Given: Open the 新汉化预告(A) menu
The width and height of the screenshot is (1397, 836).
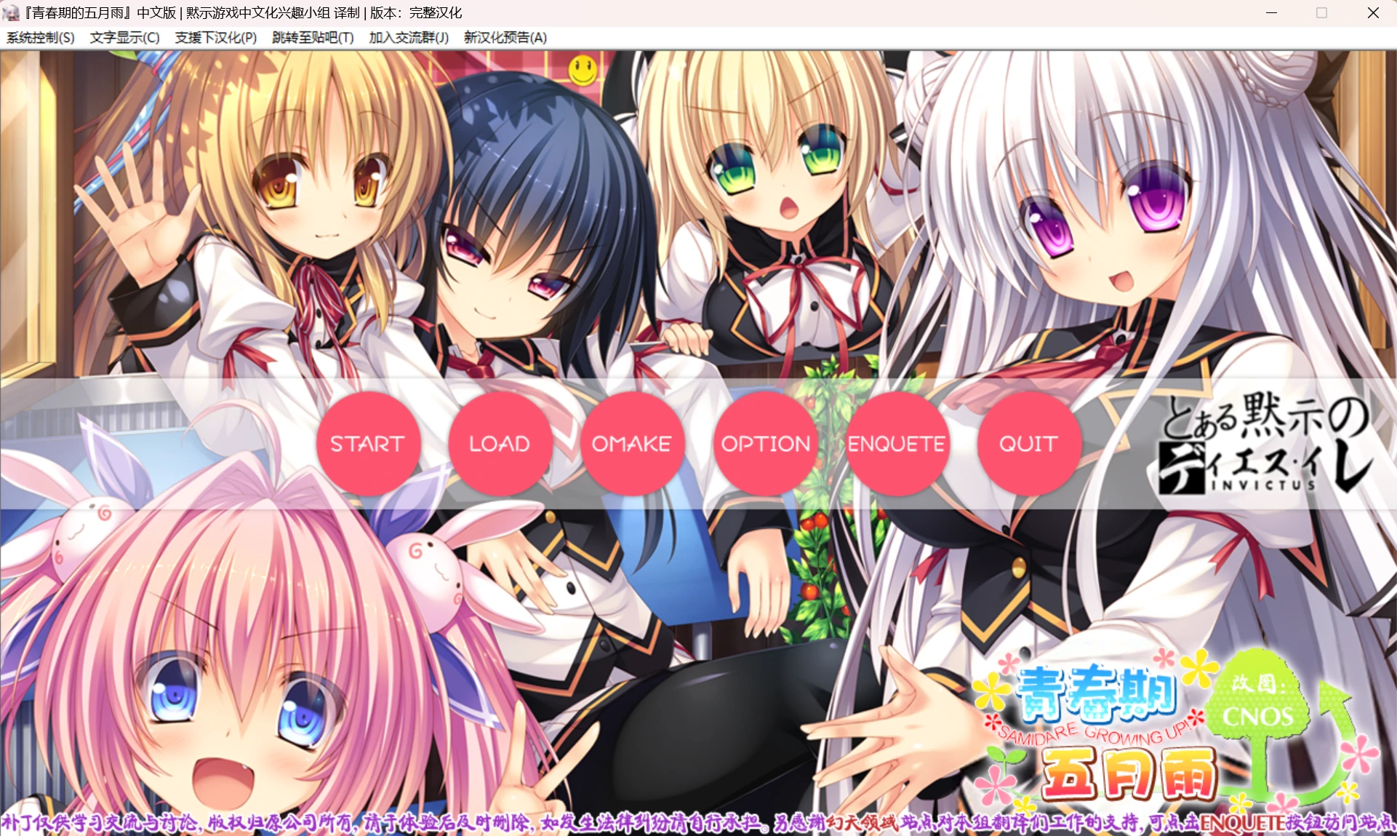Looking at the screenshot, I should pyautogui.click(x=505, y=38).
